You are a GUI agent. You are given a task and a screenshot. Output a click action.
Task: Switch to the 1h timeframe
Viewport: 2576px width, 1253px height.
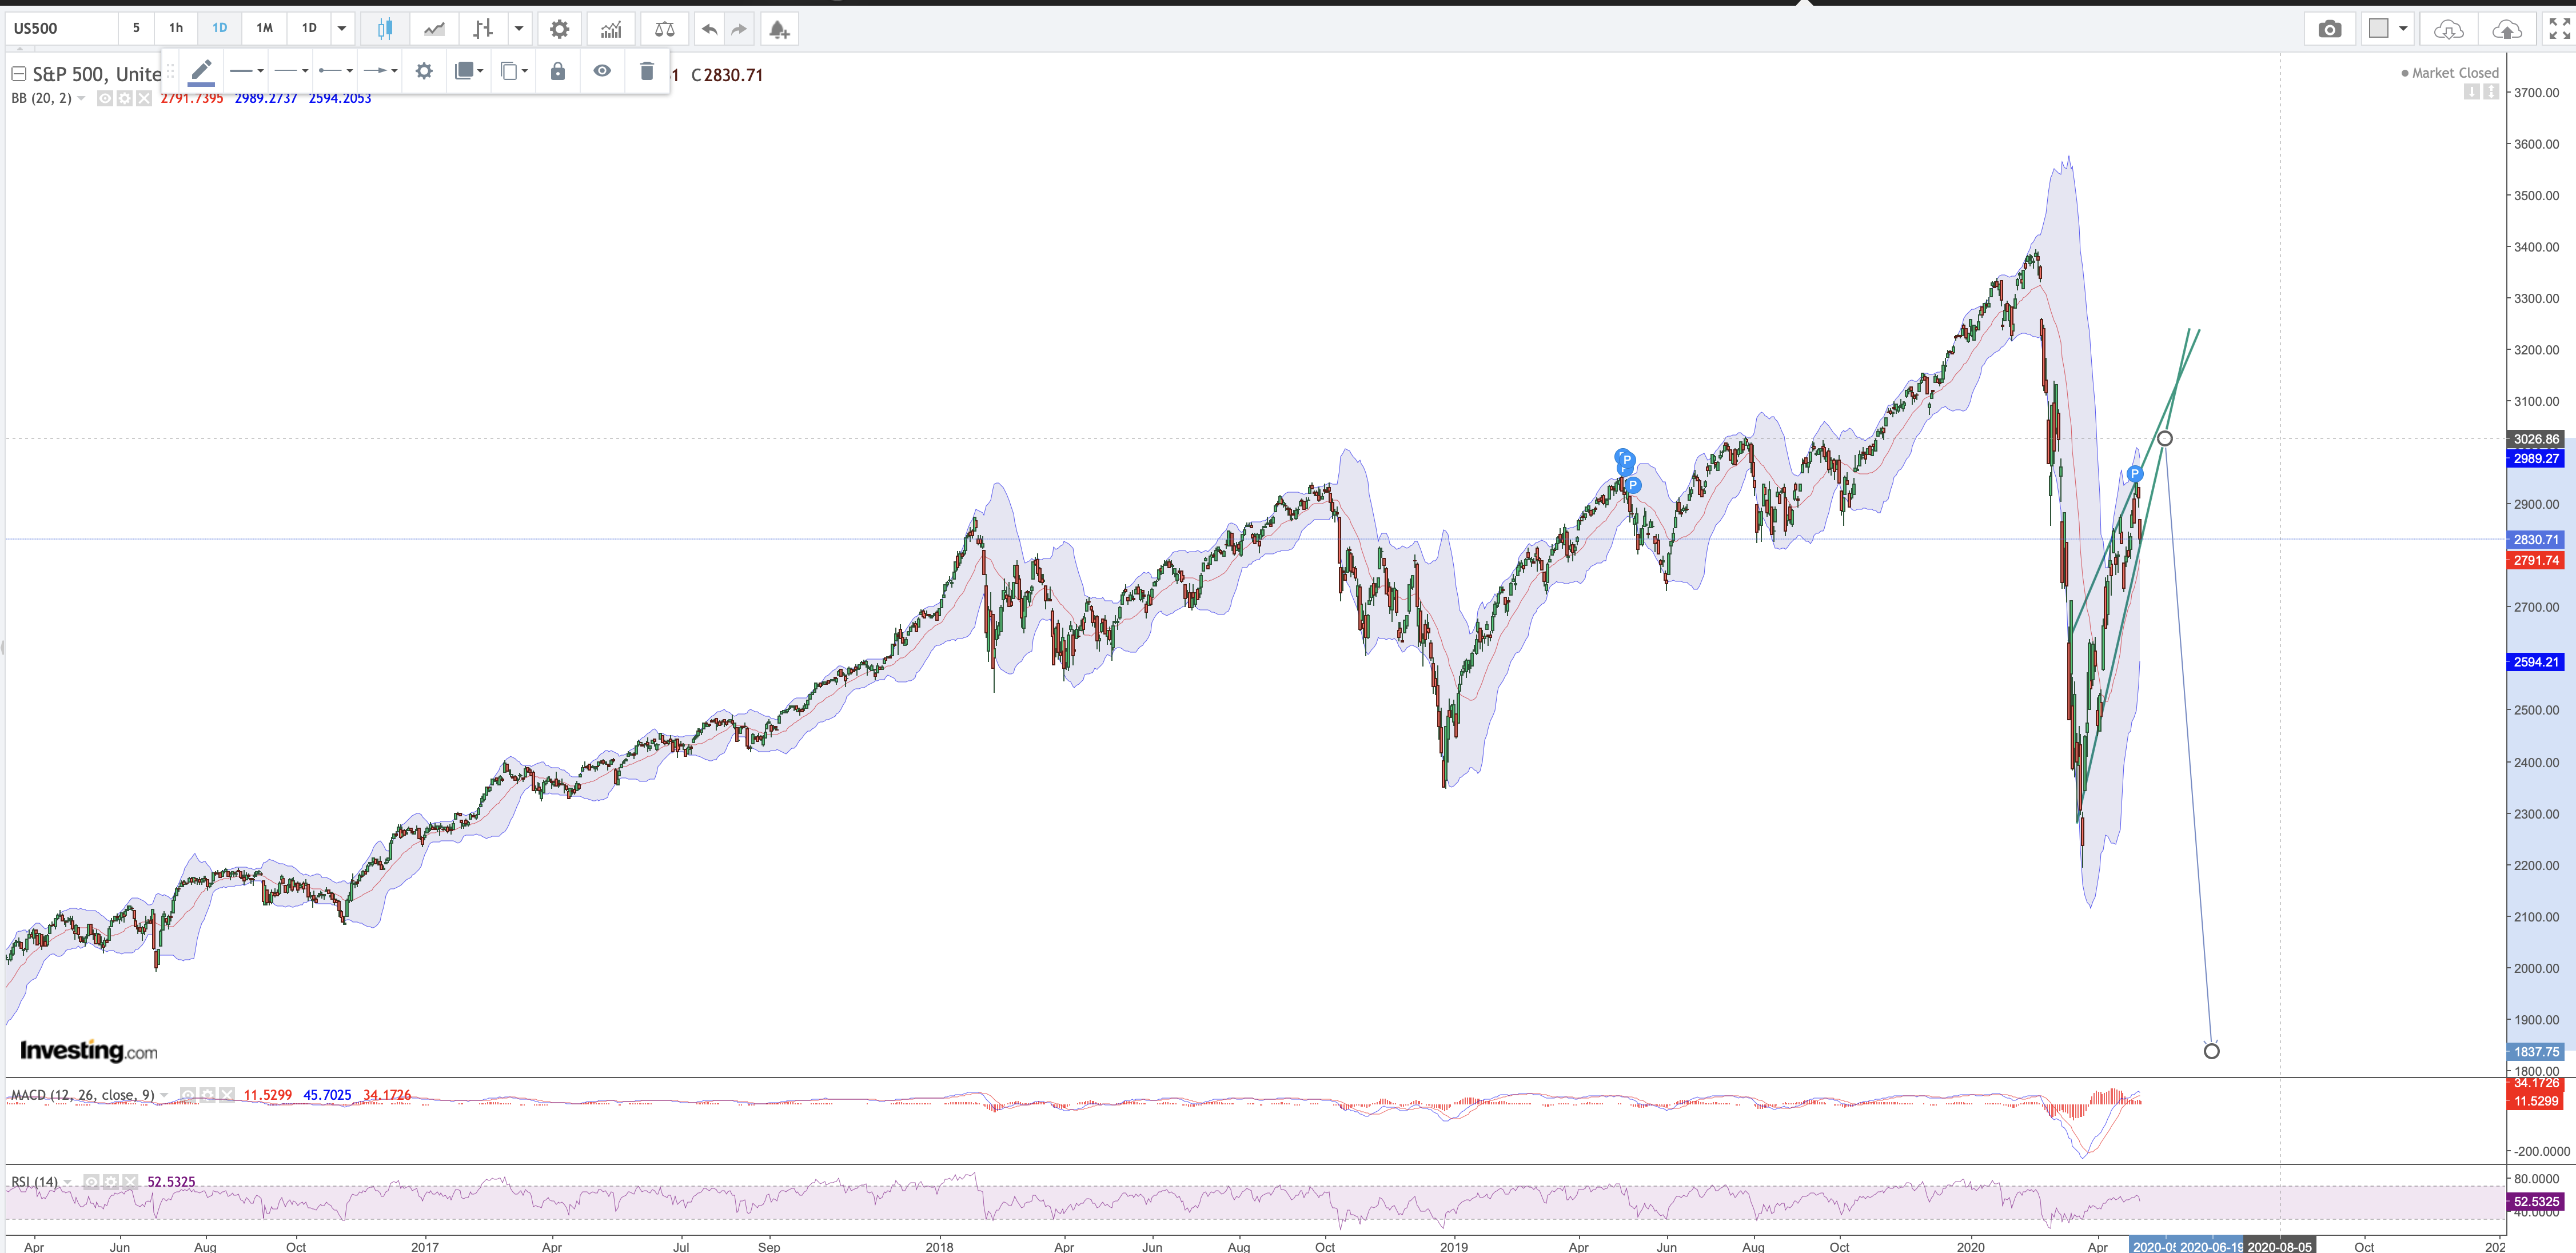pyautogui.click(x=176, y=28)
